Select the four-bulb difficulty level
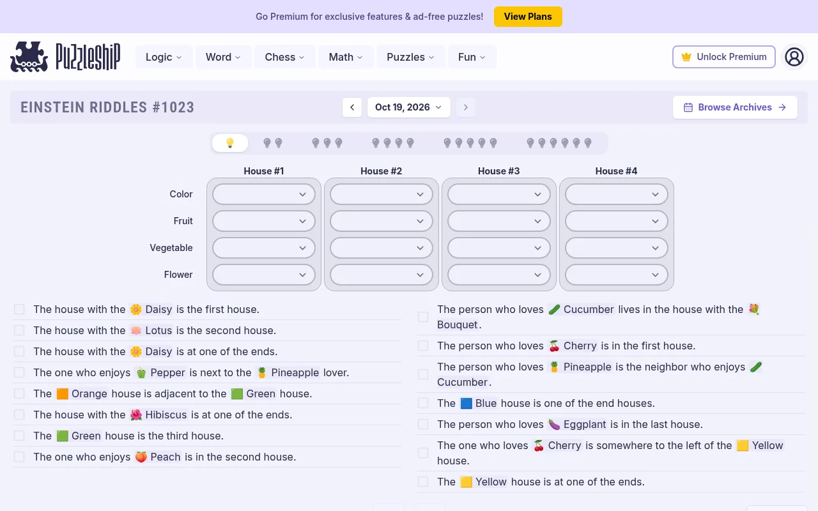The height and width of the screenshot is (511, 818). click(393, 143)
